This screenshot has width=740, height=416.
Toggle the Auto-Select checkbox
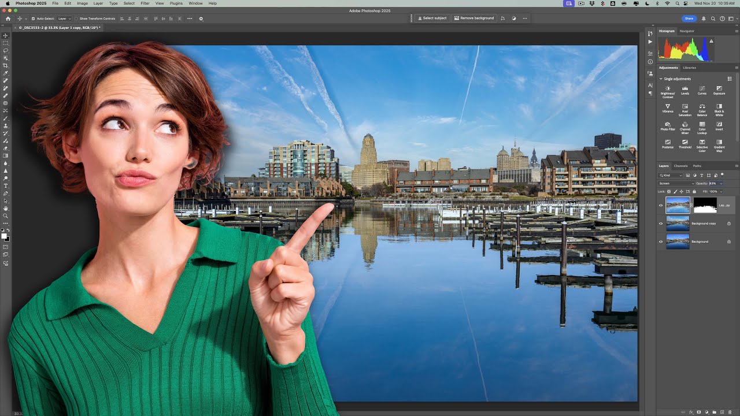pyautogui.click(x=33, y=18)
